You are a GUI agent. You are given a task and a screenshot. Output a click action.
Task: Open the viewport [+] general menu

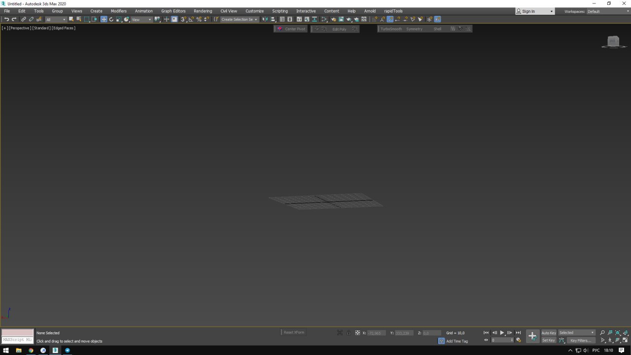(x=4, y=28)
